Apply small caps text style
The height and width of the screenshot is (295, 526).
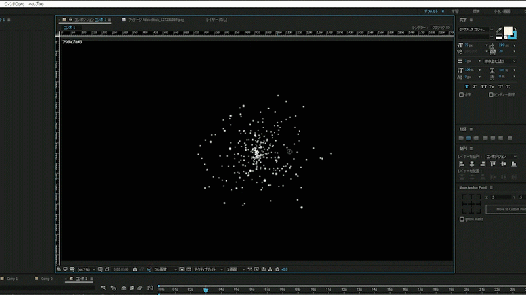pos(491,87)
